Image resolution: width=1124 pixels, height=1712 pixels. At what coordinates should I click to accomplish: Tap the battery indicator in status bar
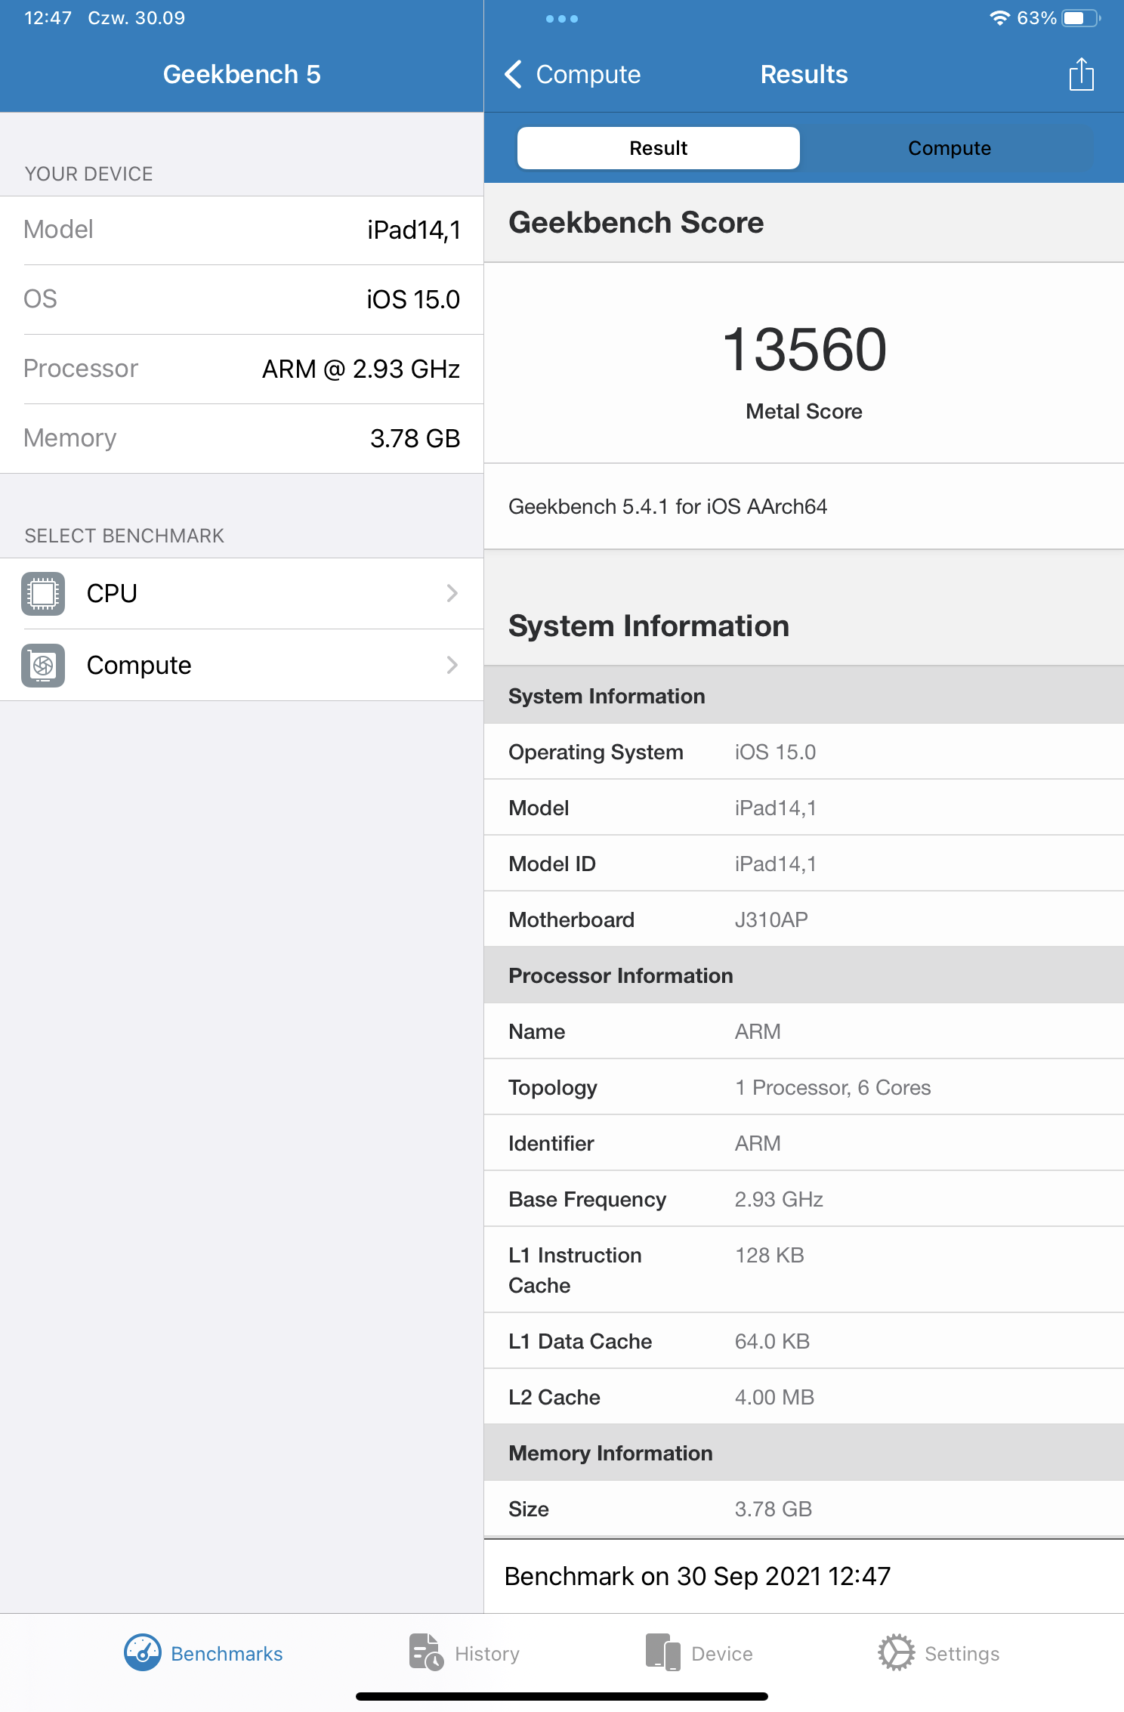[x=1079, y=18]
